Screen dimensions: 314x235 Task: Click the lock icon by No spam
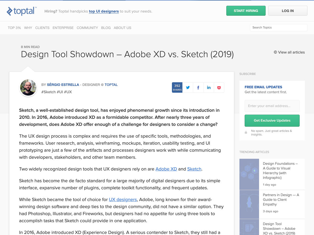(x=246, y=132)
